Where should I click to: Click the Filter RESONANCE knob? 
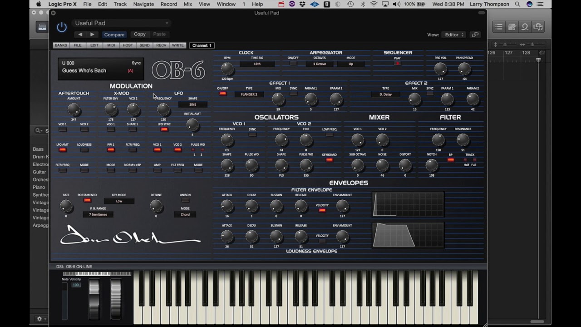(463, 140)
